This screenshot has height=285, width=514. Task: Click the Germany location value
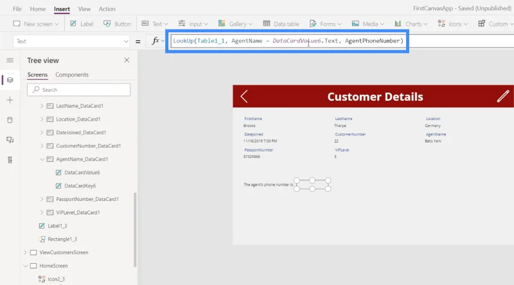[432, 125]
